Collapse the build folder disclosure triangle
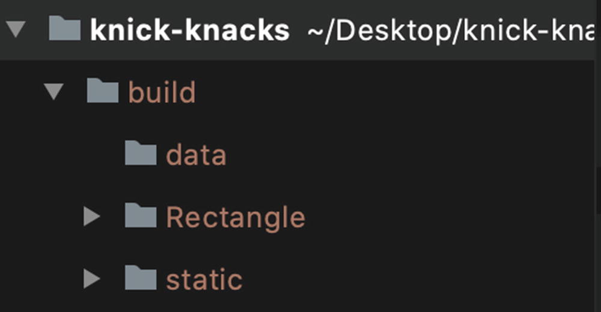601x312 pixels. coord(54,92)
